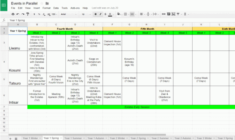235x140 pixels.
Task: Open the Year 2 Autumn tab dropdown arrow
Action: coord(193,138)
